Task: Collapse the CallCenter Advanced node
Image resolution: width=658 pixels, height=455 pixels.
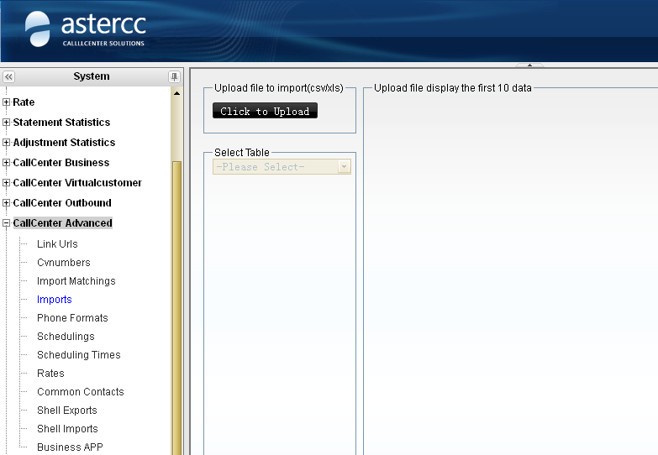Action: point(7,223)
